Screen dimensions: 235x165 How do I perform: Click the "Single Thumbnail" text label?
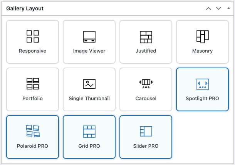(x=89, y=98)
